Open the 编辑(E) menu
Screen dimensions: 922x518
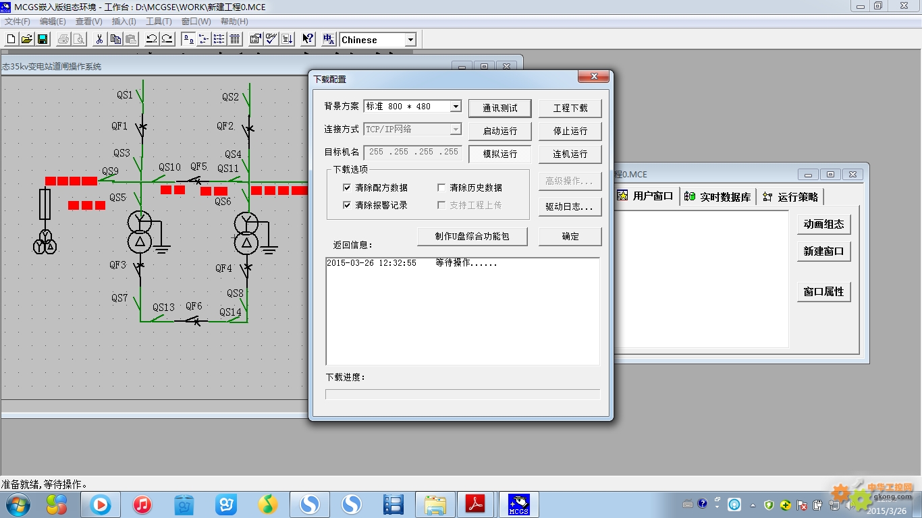(x=53, y=22)
